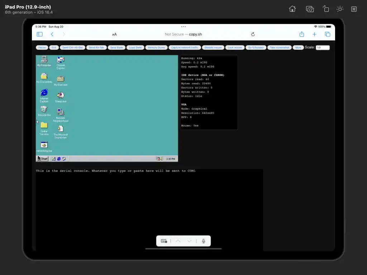367x275 pixels.
Task: Click the volume speaker tray icon
Action: pos(162,159)
